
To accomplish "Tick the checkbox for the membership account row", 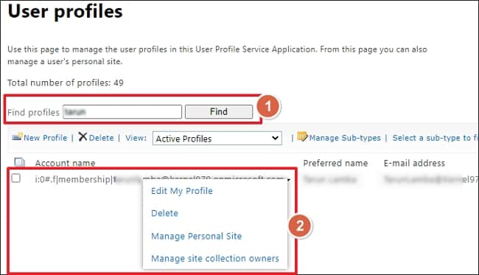I will (16, 178).
